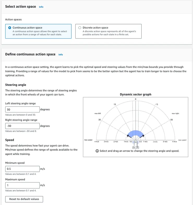
Task: Select the Continuous action space radio button
Action: coord(10,28)
